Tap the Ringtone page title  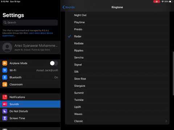117,7
